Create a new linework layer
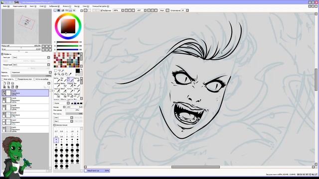 point(8,83)
